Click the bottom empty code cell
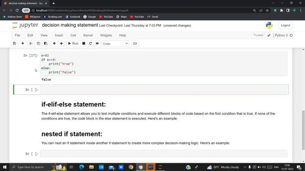The width and height of the screenshot is (305, 171). pyautogui.click(x=163, y=154)
